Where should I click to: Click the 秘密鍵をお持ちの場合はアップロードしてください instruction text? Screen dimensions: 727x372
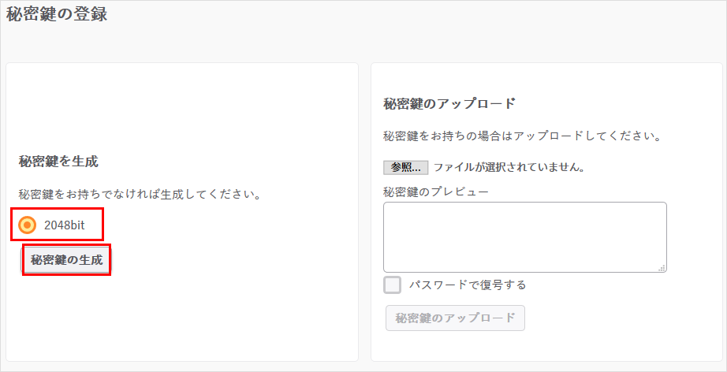pyautogui.click(x=522, y=136)
